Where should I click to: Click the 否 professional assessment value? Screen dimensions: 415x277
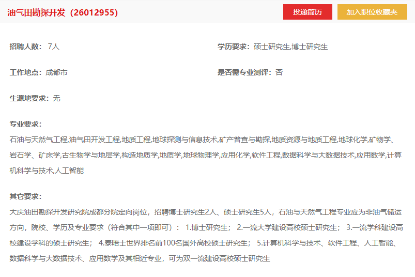pyautogui.click(x=279, y=72)
